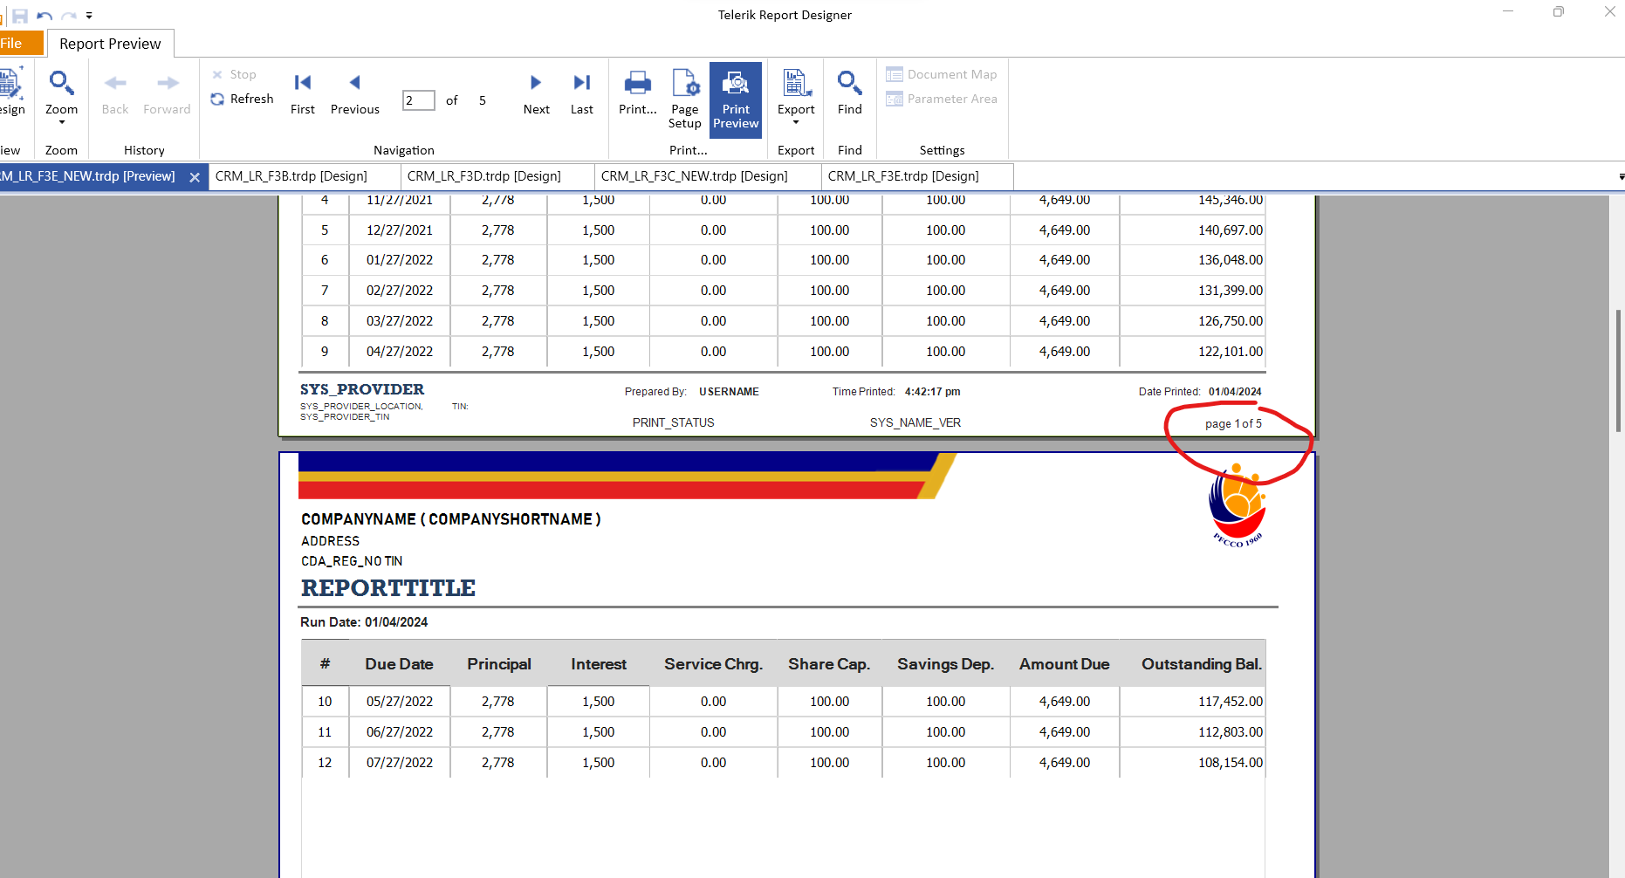Viewport: 1625px width, 878px height.
Task: Open the Print dialog
Action: 637,93
